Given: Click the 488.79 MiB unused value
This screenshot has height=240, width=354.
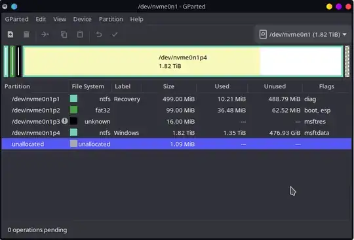Looking at the screenshot, I should coord(285,99).
